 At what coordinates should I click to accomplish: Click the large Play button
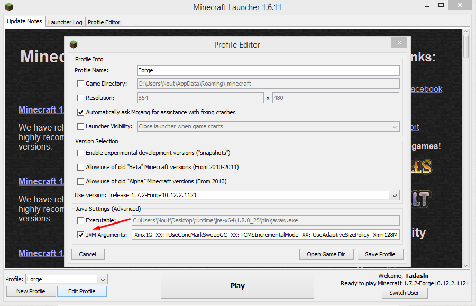pyautogui.click(x=237, y=286)
